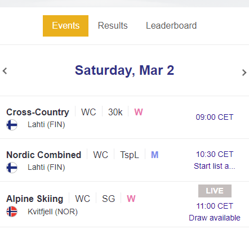The width and height of the screenshot is (249, 234).
Task: Click the pink W in Cross-Country row
Action: click(139, 112)
